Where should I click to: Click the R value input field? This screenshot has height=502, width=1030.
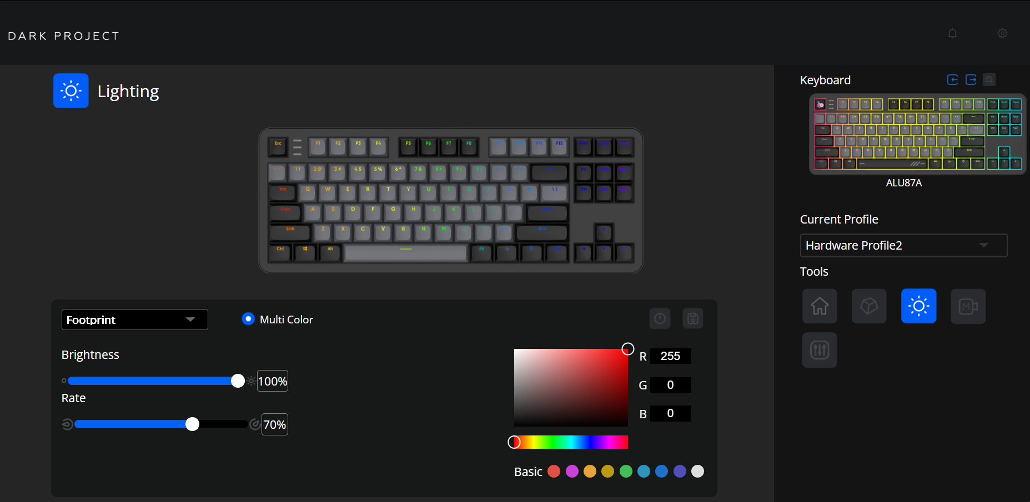[670, 356]
